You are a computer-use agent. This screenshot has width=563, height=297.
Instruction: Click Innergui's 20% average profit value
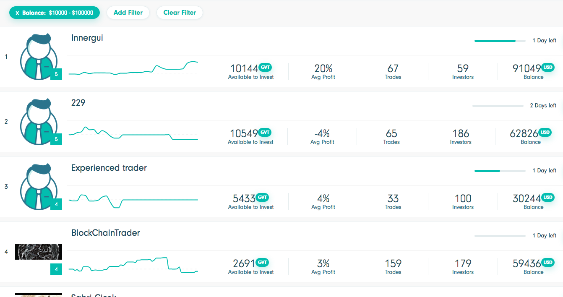pos(323,68)
